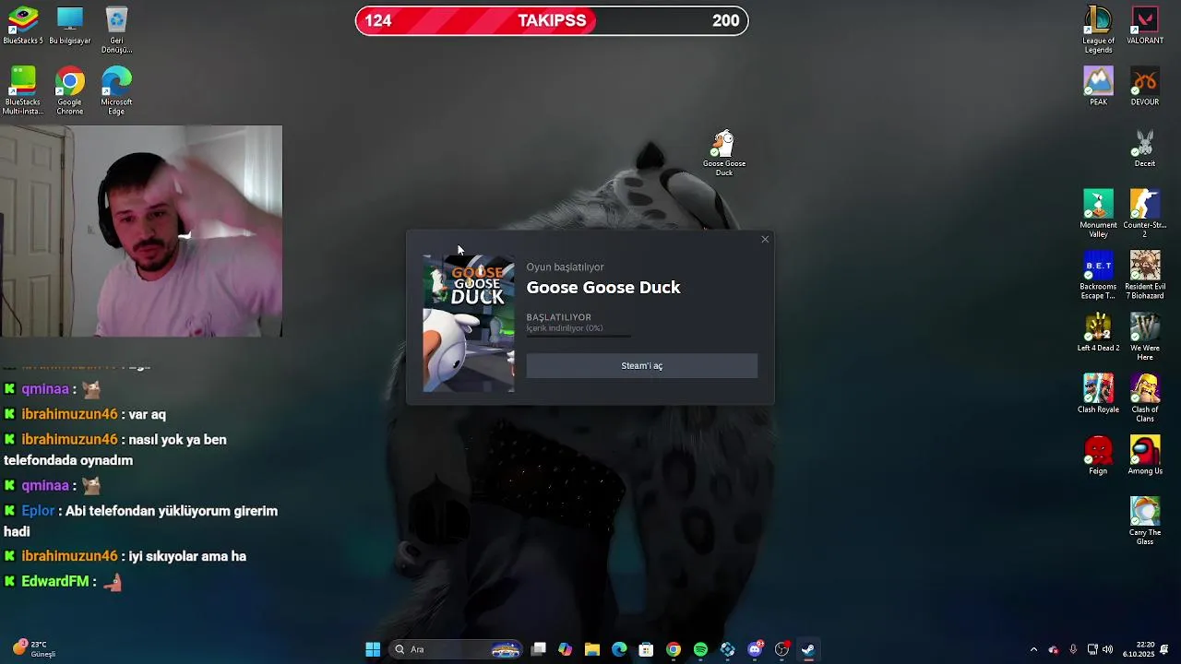Open the Windows Start menu
The image size is (1181, 664).
(x=373, y=649)
